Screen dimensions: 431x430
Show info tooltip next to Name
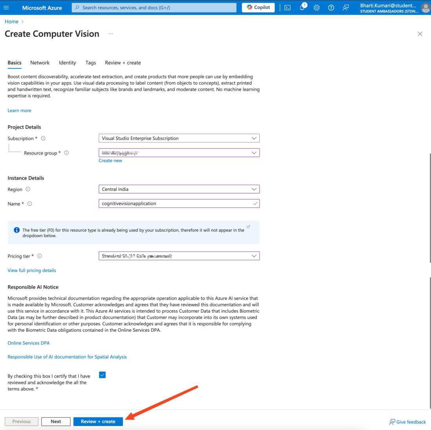pyautogui.click(x=30, y=203)
